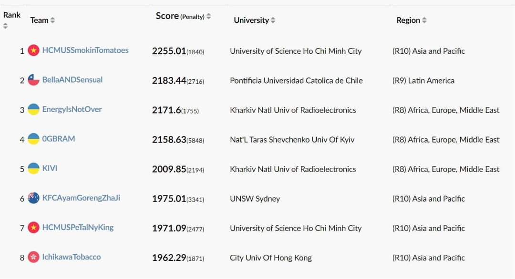
Task: Sort by Region column header
Action: 411,20
